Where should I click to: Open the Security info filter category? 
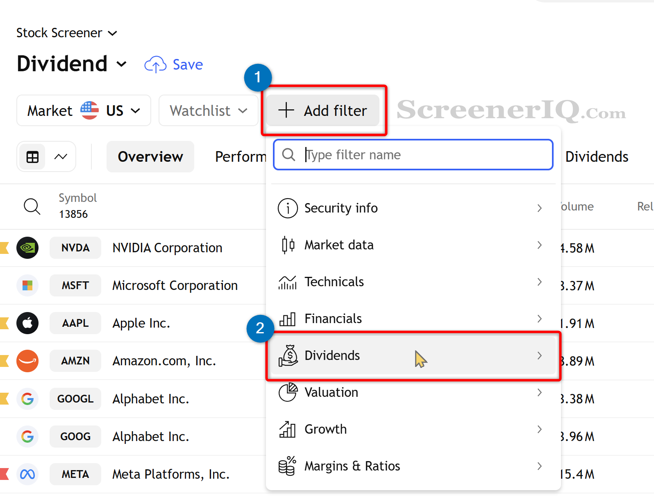pos(413,208)
